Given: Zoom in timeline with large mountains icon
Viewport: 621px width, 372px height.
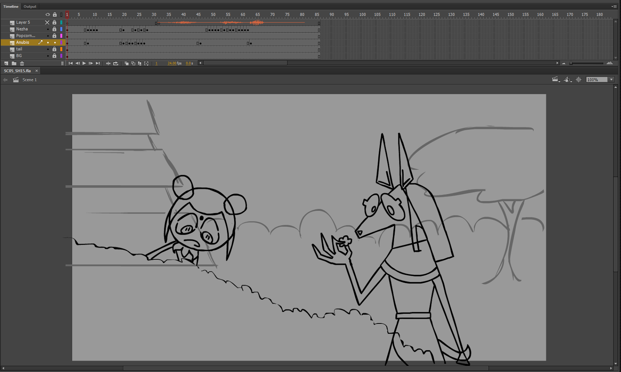Looking at the screenshot, I should [610, 63].
